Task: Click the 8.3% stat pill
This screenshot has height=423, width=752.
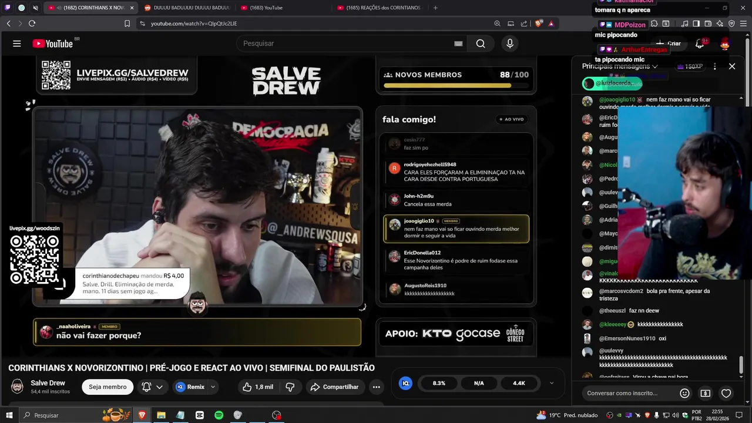Action: [x=439, y=383]
